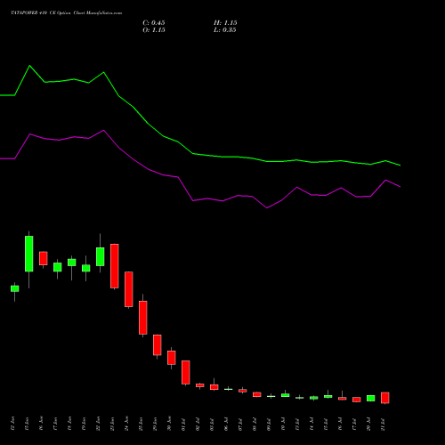Select the red candlestick for 24 Jun
The height and width of the screenshot is (445, 445).
pyautogui.click(x=129, y=289)
